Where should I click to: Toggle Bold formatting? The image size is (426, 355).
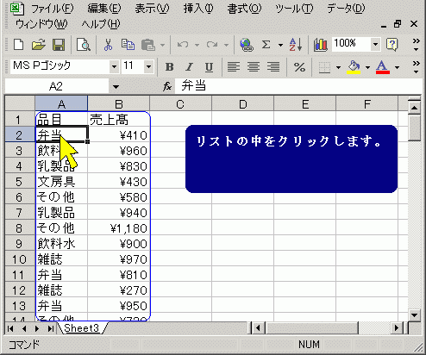point(170,67)
